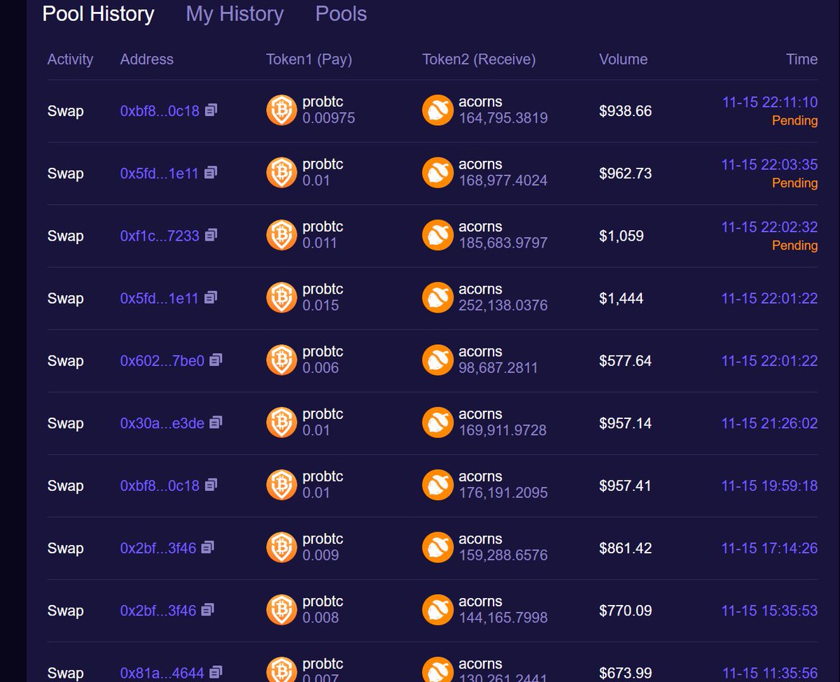Viewport: 840px width, 682px height.
Task: Copy address 0xf1c...7233
Action: click(211, 235)
